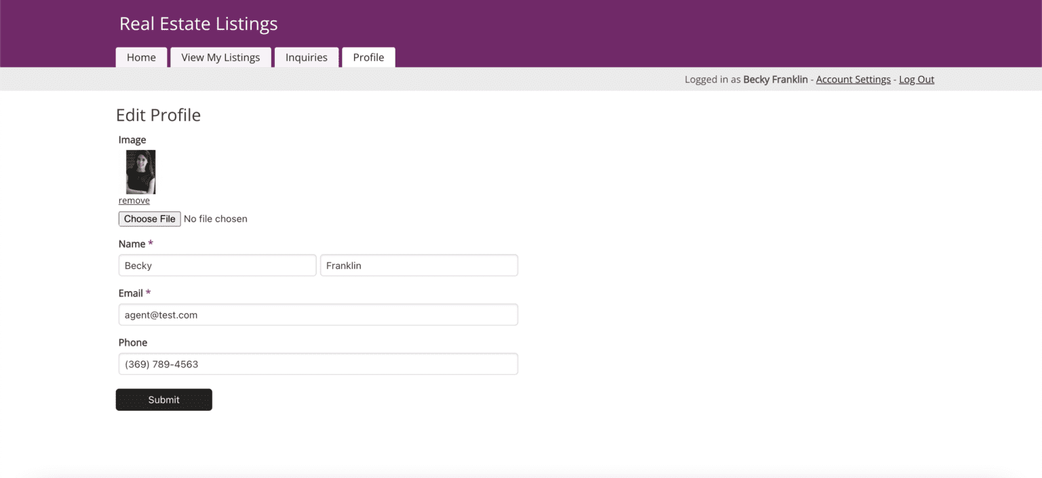1042x478 pixels.
Task: Click the No file chosen text
Action: coord(216,219)
